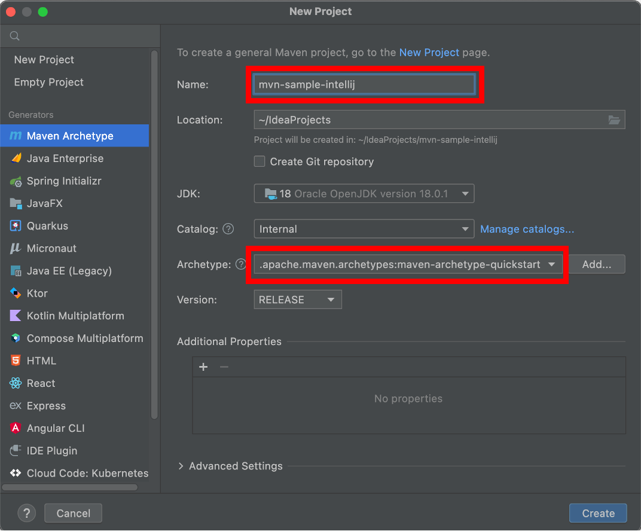Expand the Advanced Settings section
The width and height of the screenshot is (641, 531).
230,466
